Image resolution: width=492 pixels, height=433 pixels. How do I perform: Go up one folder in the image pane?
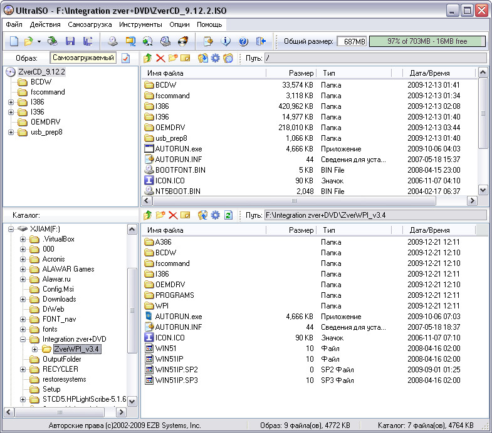tap(147, 58)
